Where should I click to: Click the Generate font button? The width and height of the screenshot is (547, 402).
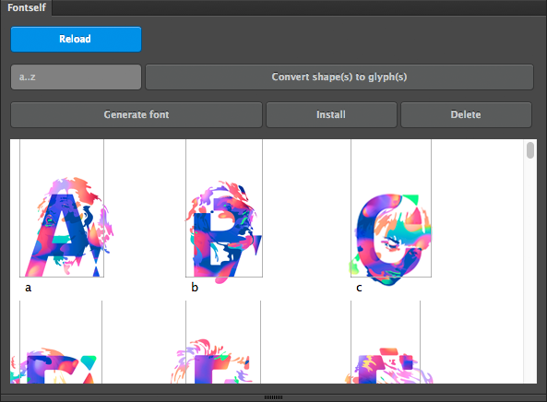tap(137, 114)
